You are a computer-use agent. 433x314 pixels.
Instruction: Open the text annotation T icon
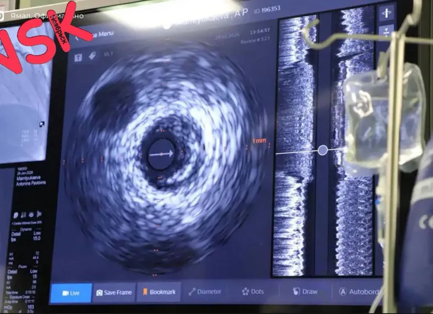(x=78, y=57)
